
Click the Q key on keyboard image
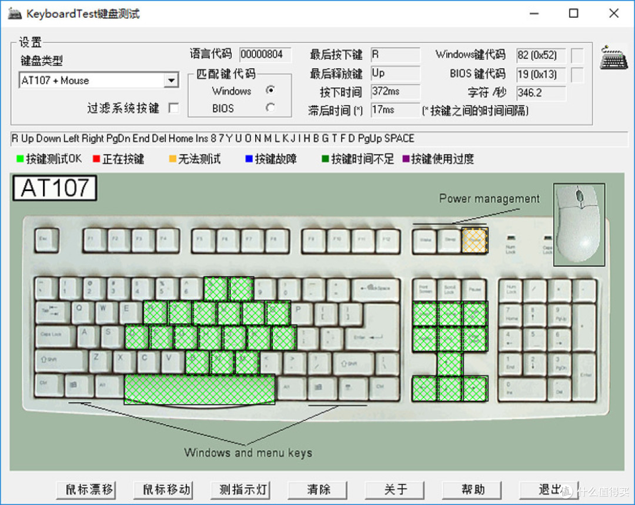coord(83,312)
